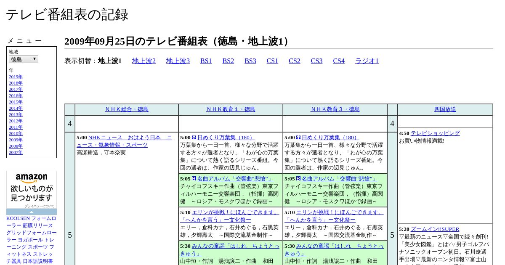Switch to the 地上波2 view

click(x=144, y=61)
